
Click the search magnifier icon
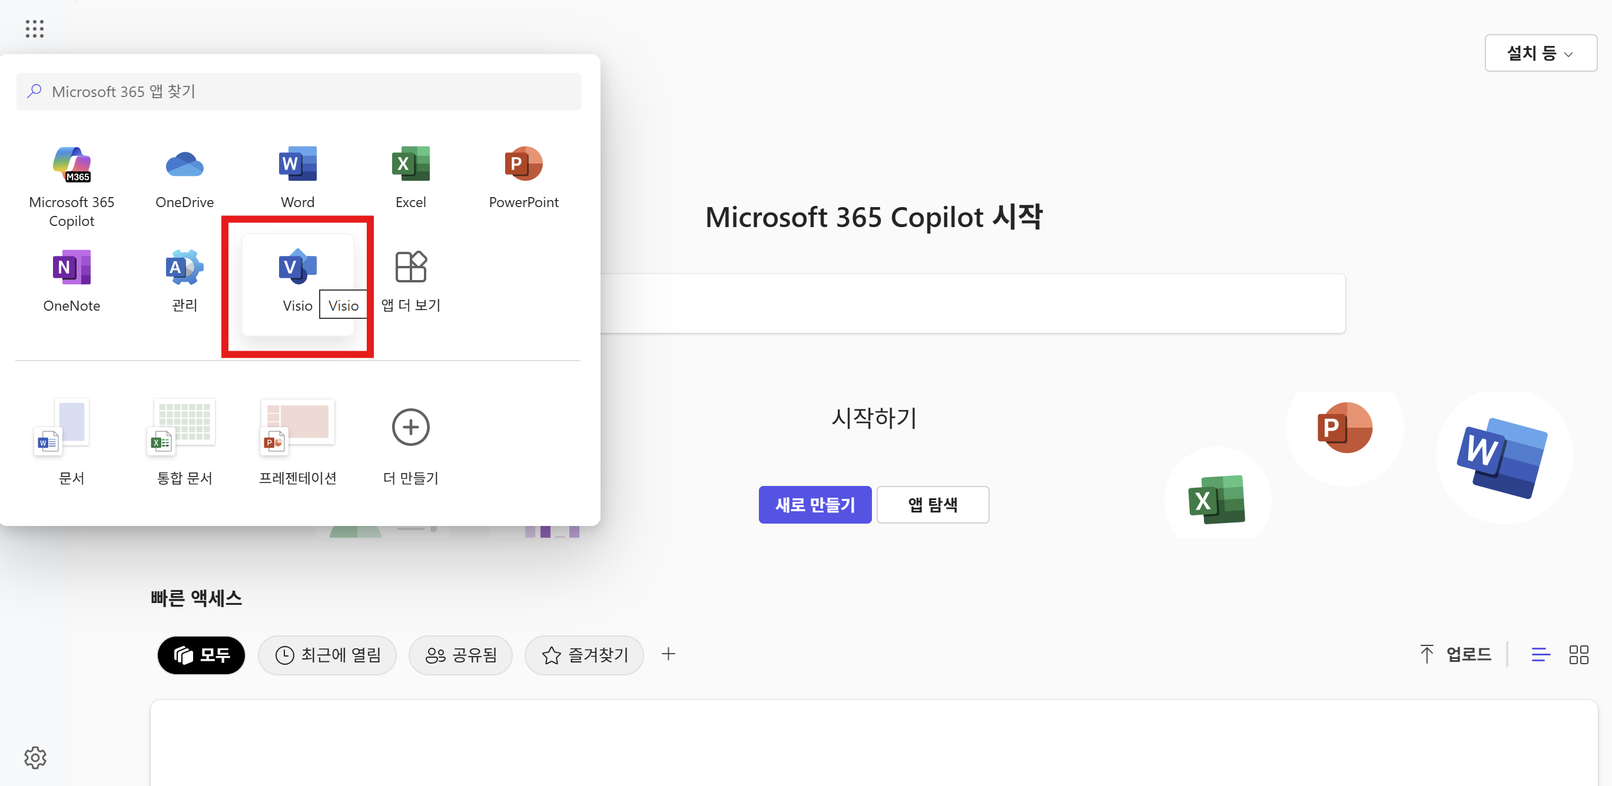pyautogui.click(x=34, y=91)
